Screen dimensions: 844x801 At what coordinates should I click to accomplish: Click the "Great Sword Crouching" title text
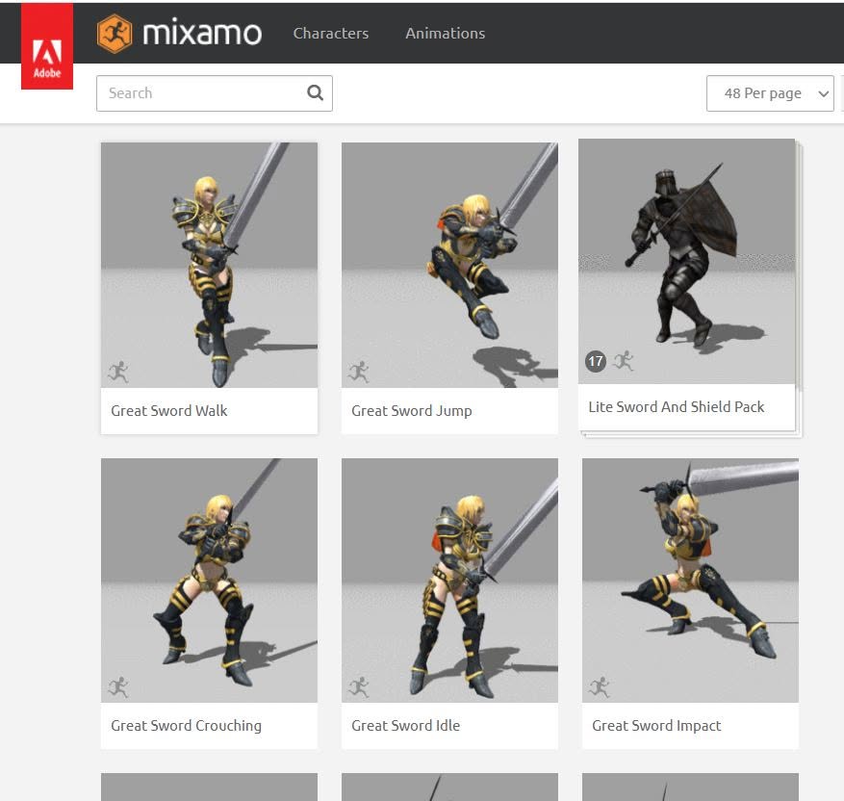point(187,726)
